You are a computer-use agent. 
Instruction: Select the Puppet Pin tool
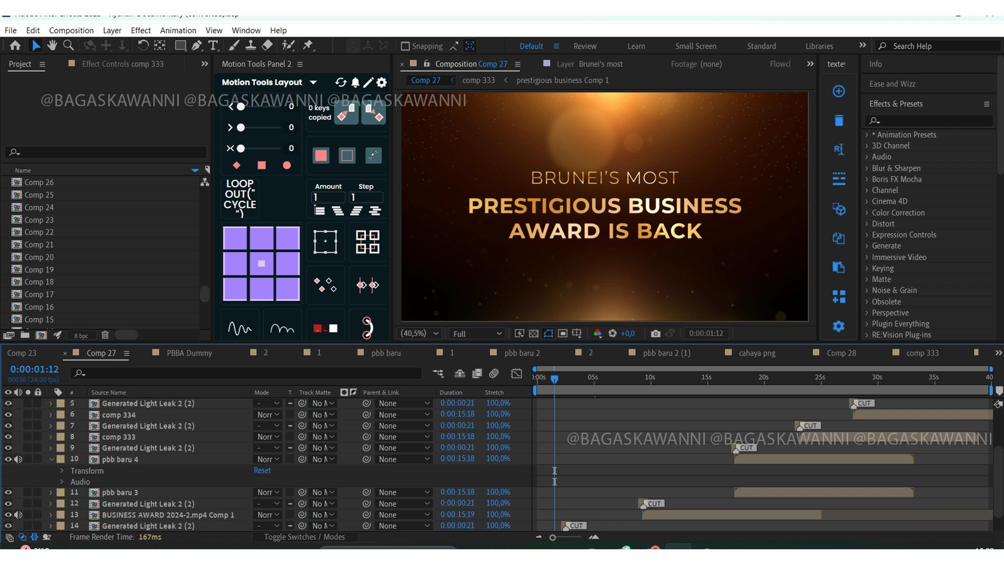[308, 46]
